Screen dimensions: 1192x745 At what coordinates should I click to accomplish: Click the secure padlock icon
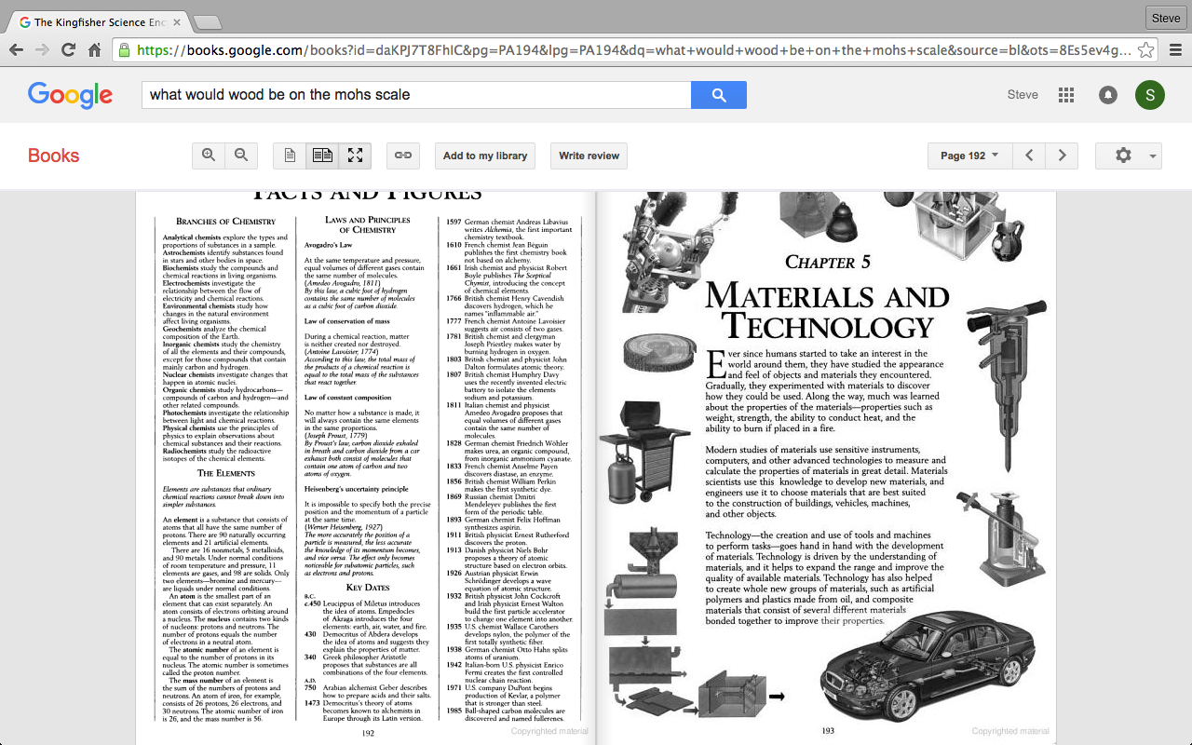(123, 50)
